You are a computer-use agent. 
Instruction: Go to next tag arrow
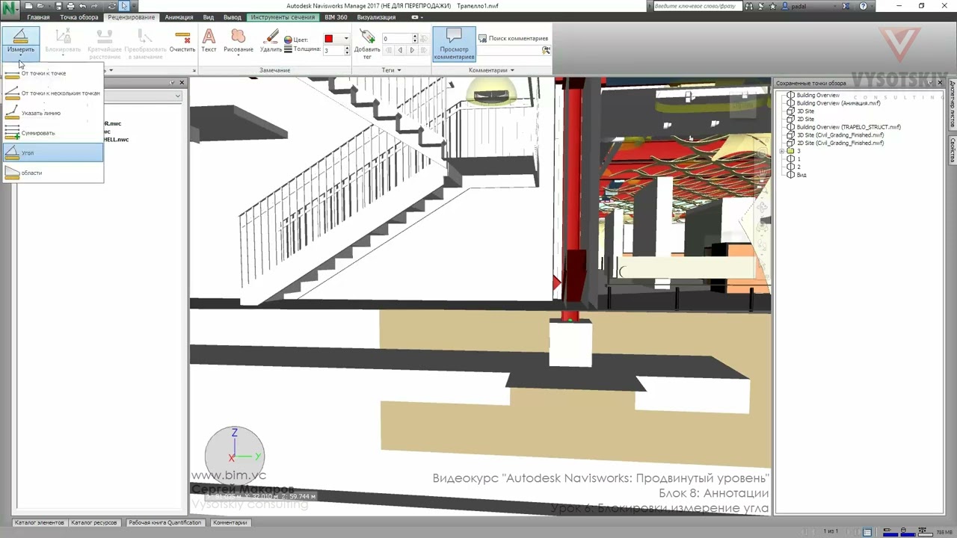(x=412, y=50)
